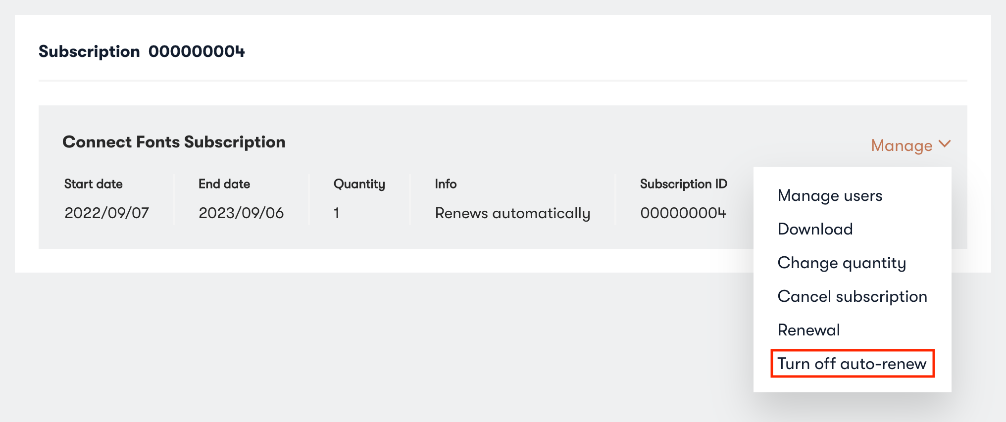Viewport: 1006px width, 422px height.
Task: Open the Manage dropdown
Action: click(910, 145)
